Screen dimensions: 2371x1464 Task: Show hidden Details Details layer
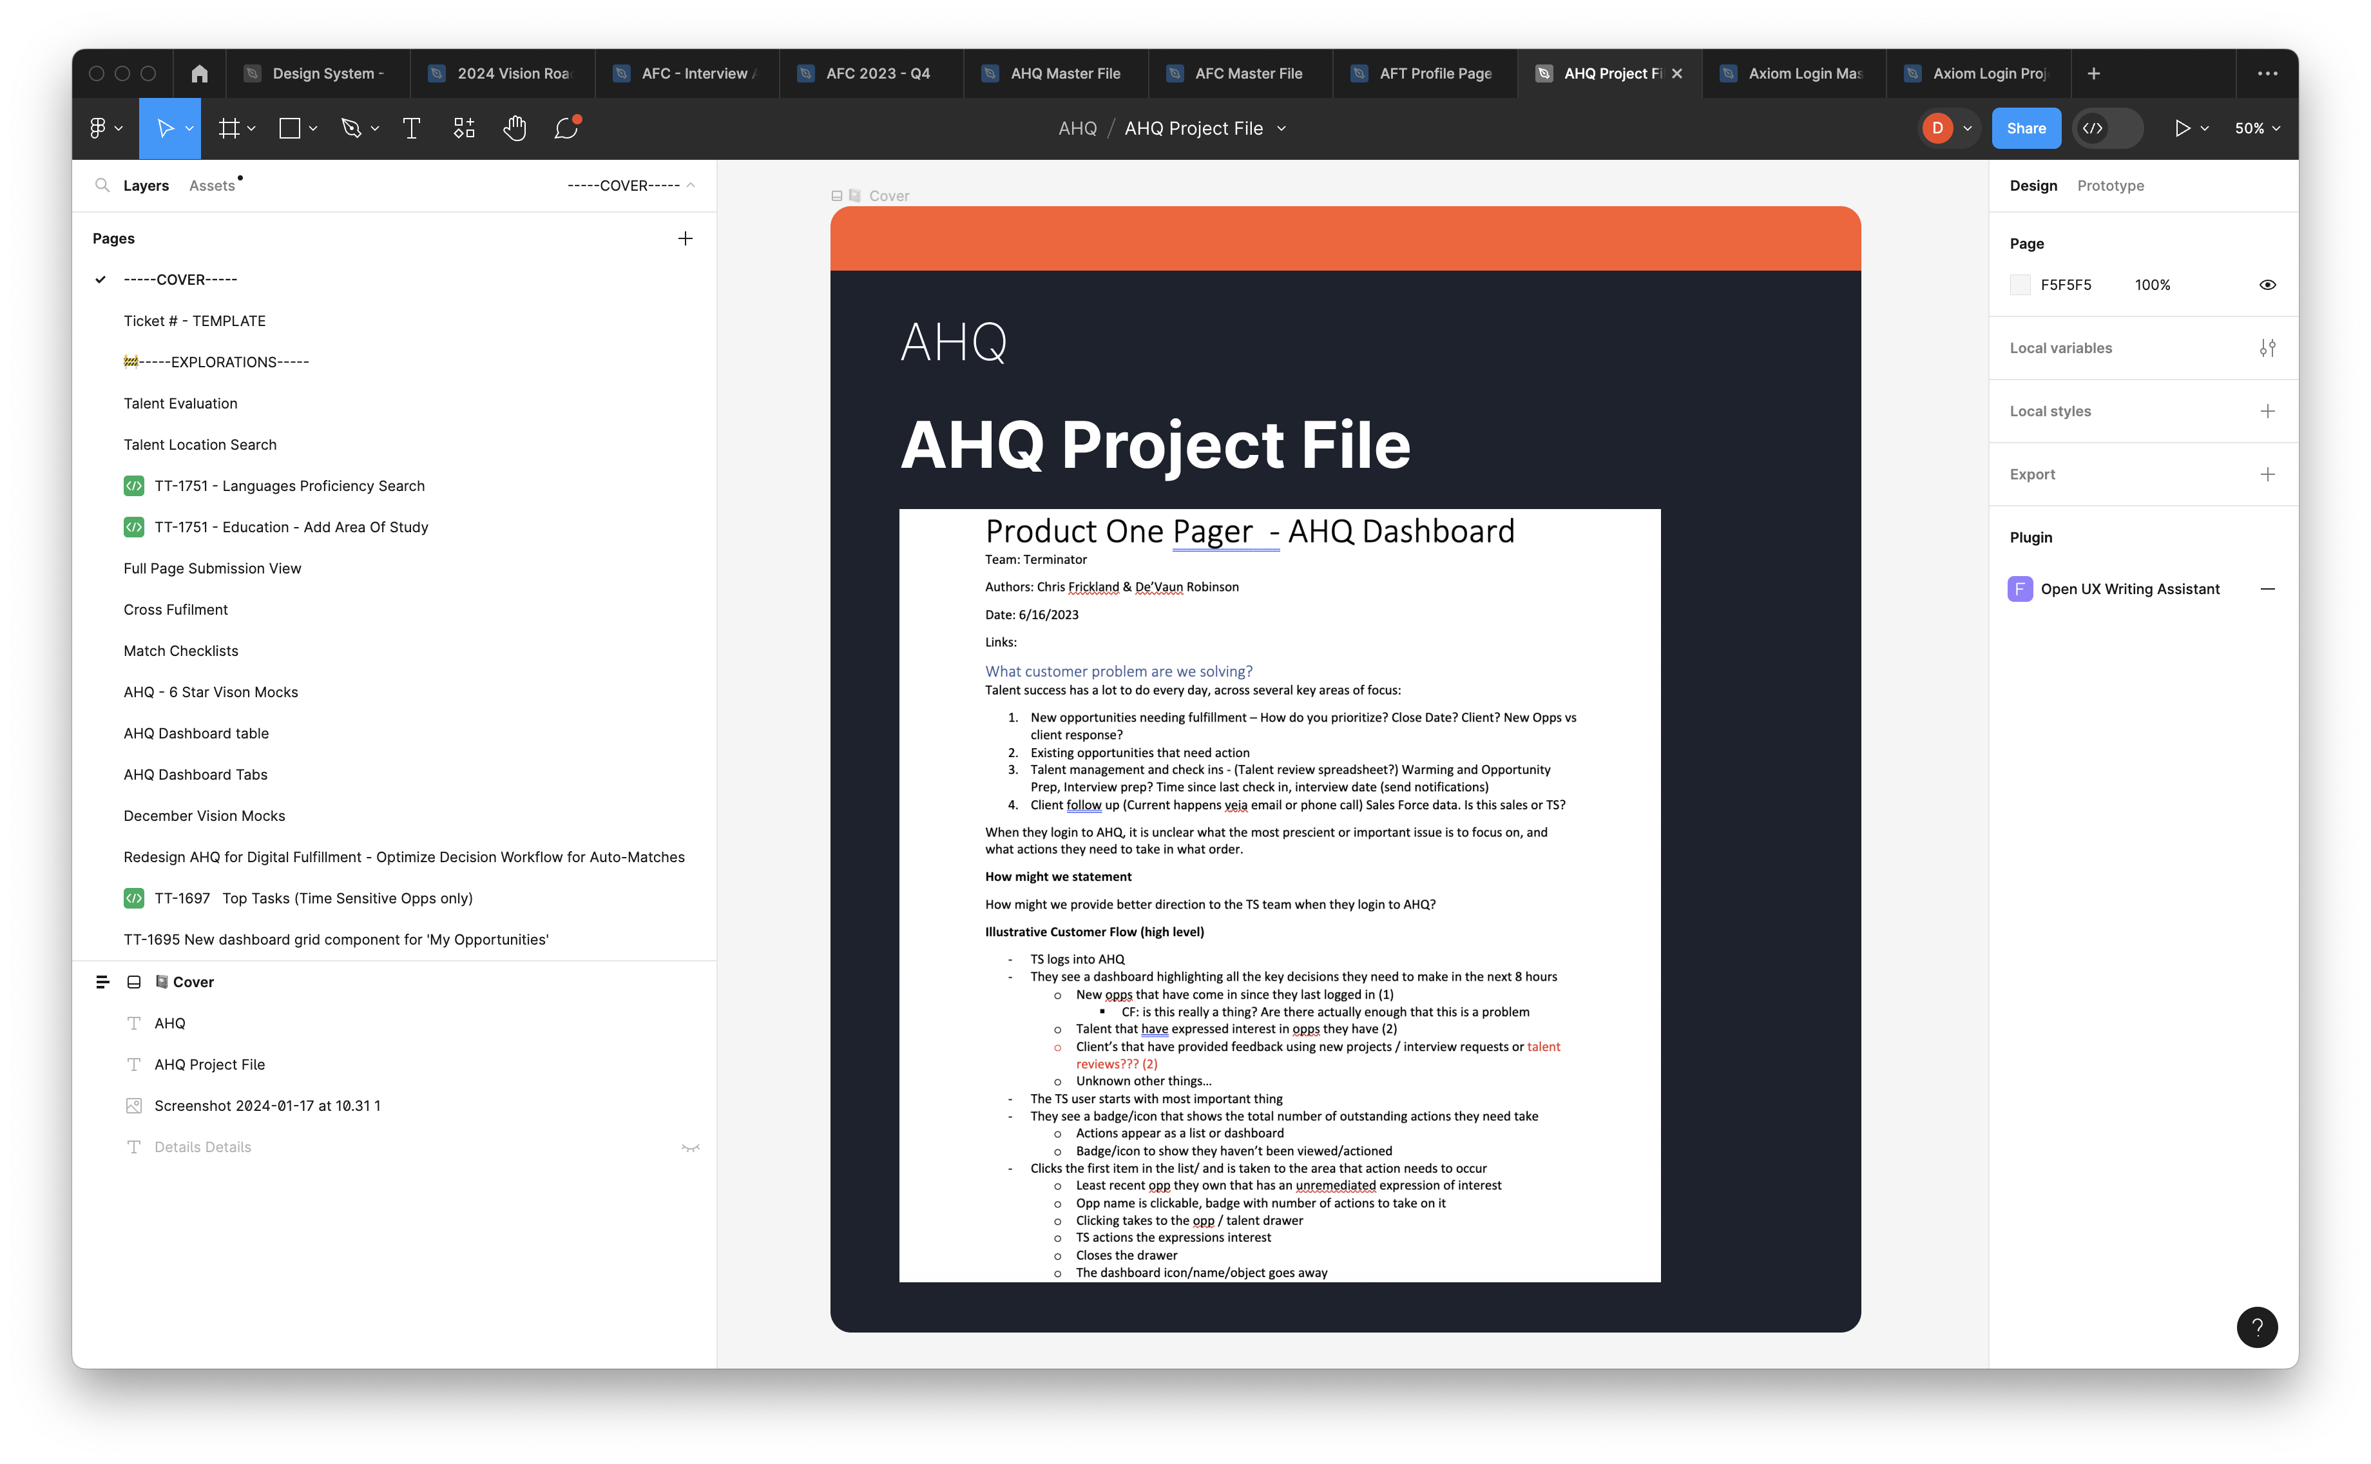690,1148
